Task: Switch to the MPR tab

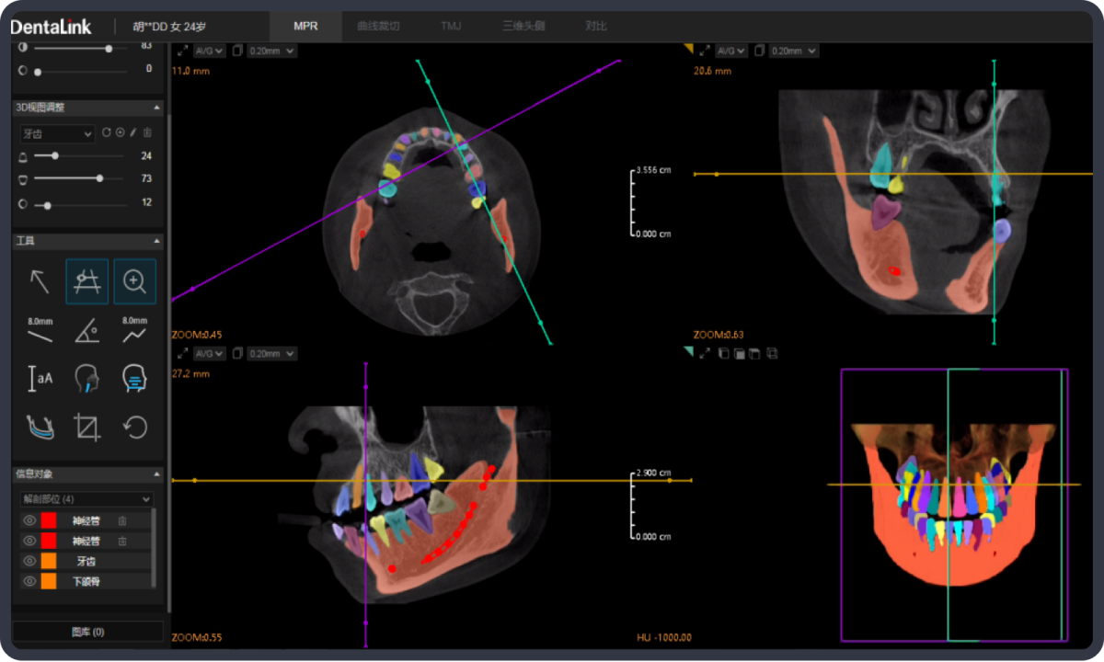Action: coord(305,26)
